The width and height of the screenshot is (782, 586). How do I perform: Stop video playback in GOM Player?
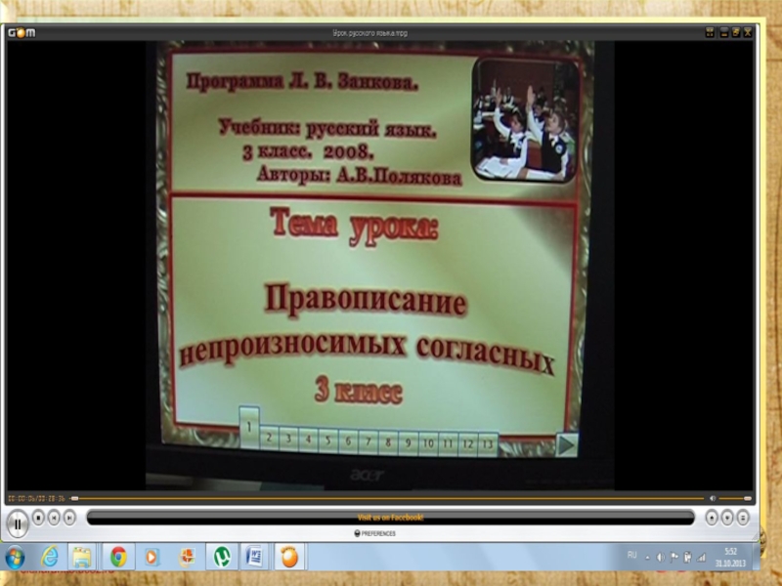click(x=38, y=518)
